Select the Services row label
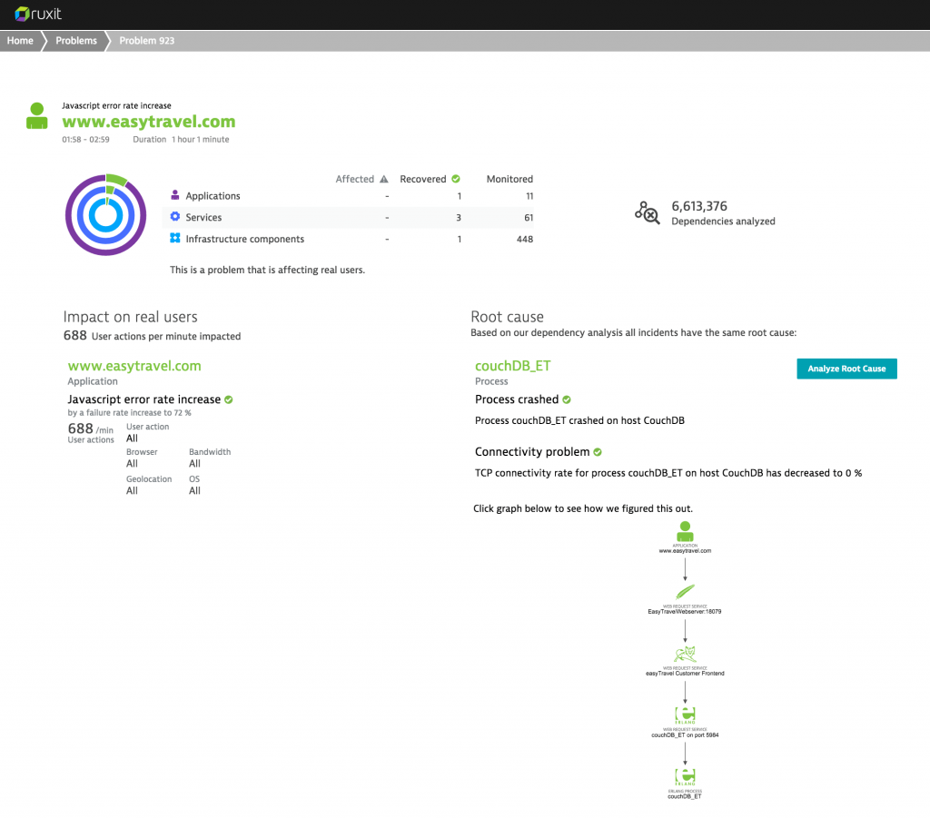930x818 pixels. [x=203, y=217]
